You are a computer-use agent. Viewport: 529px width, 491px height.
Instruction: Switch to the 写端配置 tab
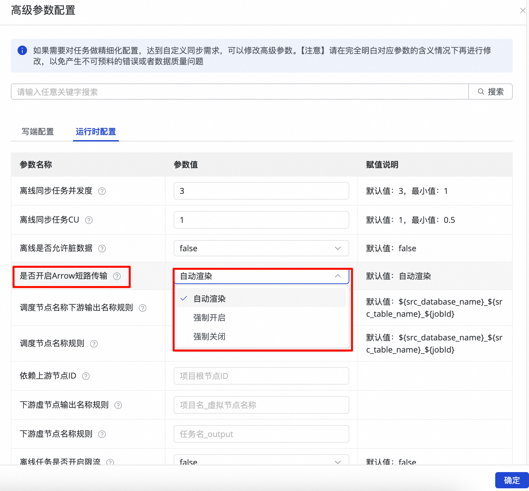[x=38, y=132]
